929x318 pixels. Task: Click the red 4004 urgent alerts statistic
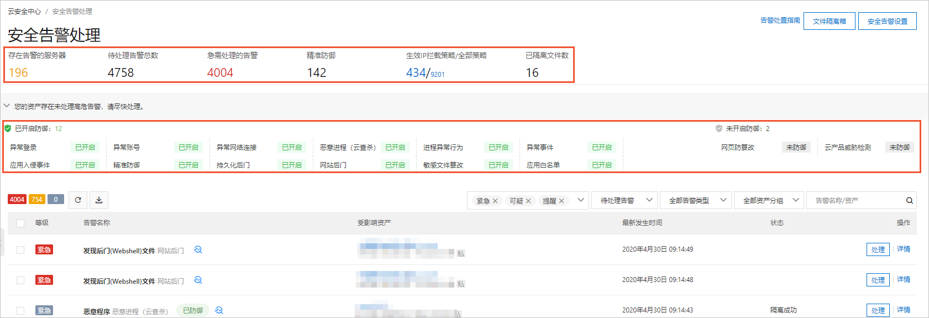coord(220,72)
